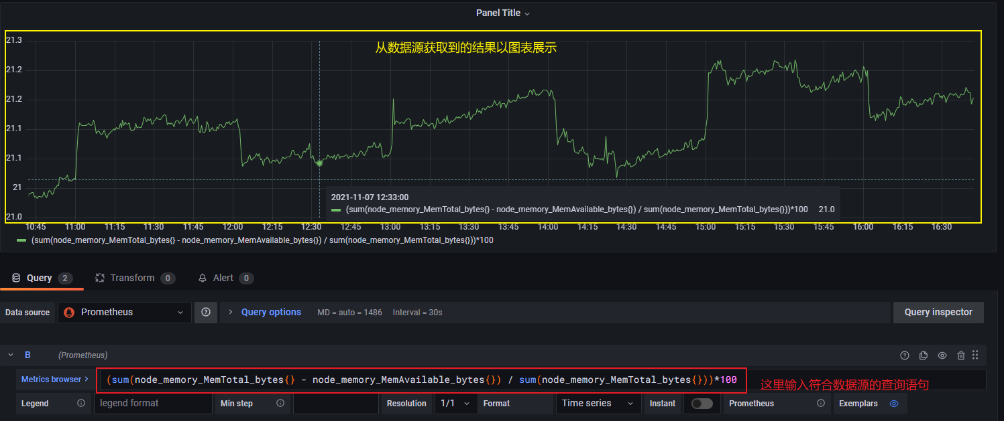Delete query B with trash icon
Image resolution: width=1004 pixels, height=421 pixels.
961,355
